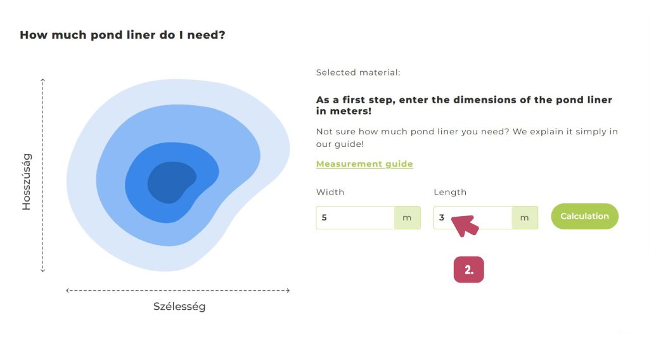Screen dimensions: 649x339
Task: Click the red arrow pointer icon
Action: tap(464, 225)
